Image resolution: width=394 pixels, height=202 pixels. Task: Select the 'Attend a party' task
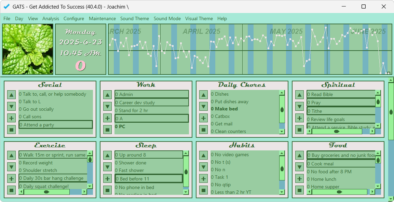click(55, 125)
